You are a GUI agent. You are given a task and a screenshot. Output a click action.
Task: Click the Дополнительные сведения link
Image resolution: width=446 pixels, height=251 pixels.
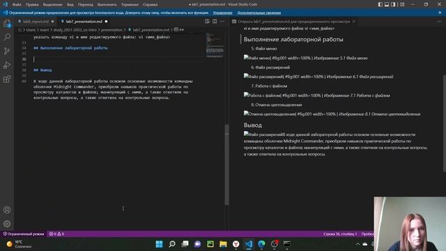tap(259, 13)
